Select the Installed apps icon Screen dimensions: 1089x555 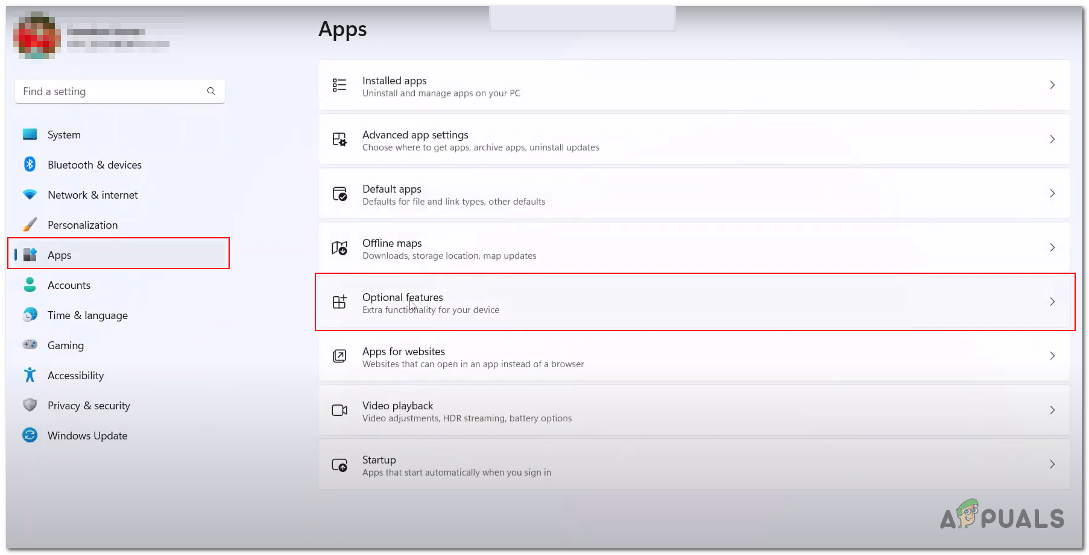(339, 85)
